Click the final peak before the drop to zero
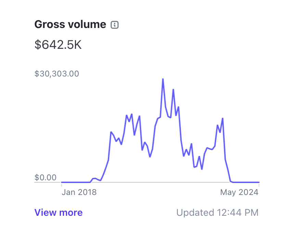 coord(223,118)
